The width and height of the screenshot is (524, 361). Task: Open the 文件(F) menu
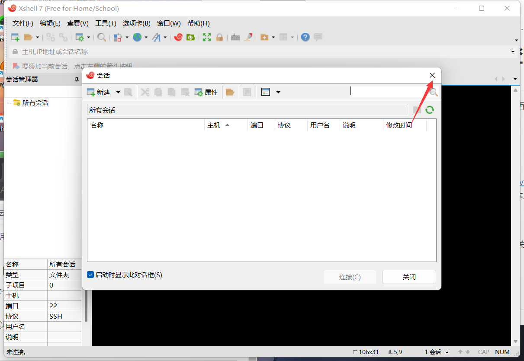pyautogui.click(x=23, y=23)
